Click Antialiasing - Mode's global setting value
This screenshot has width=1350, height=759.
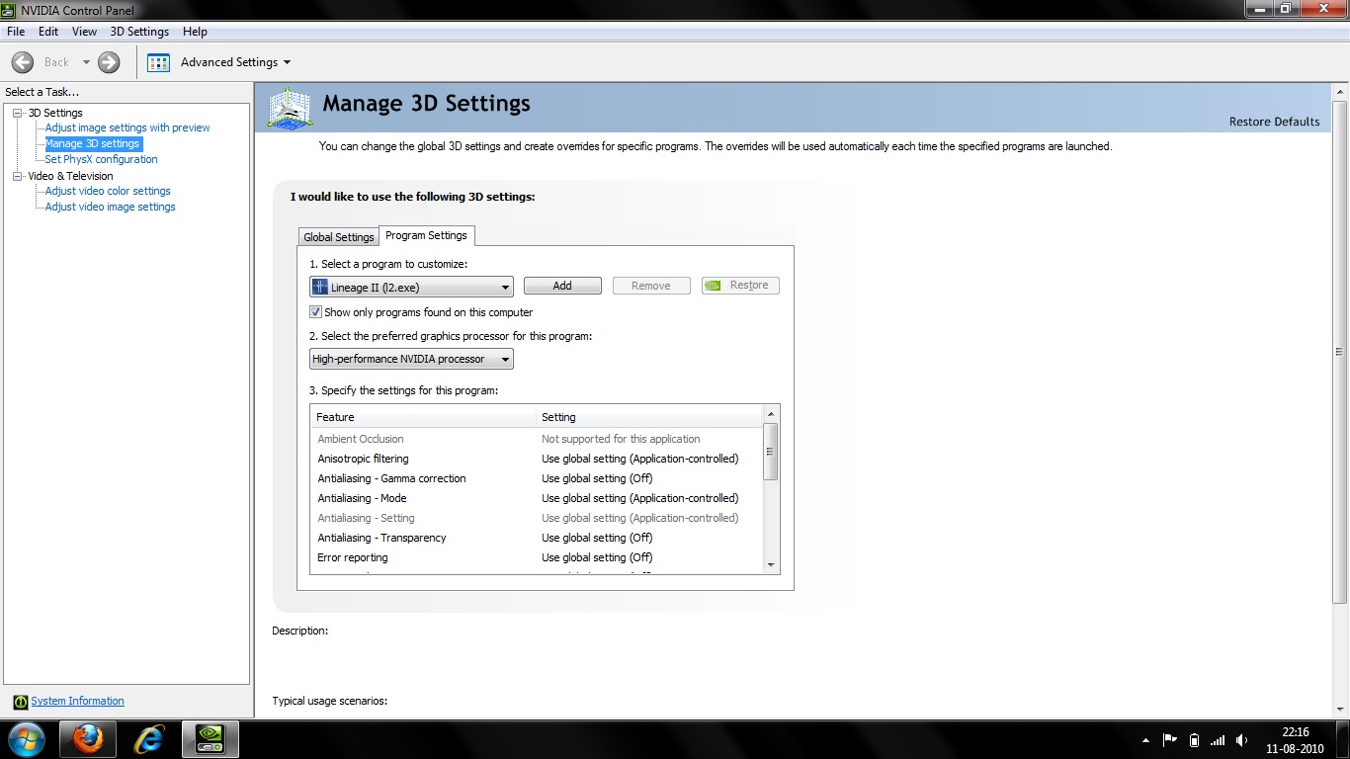(x=639, y=498)
